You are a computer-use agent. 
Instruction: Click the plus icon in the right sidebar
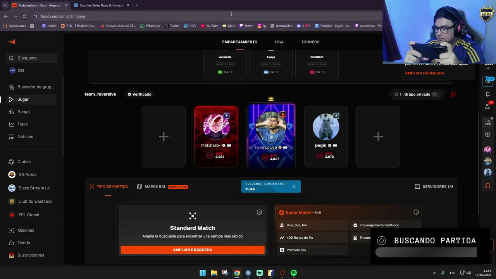(x=488, y=134)
